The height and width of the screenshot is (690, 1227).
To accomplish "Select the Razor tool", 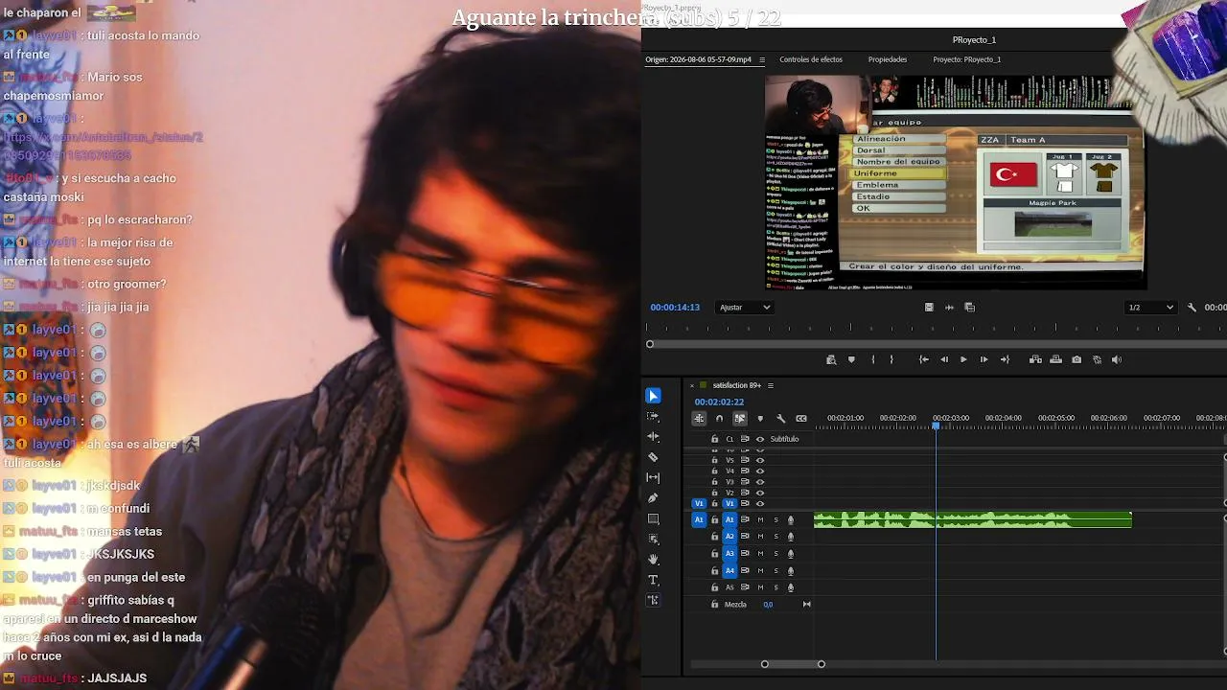I will [653, 457].
